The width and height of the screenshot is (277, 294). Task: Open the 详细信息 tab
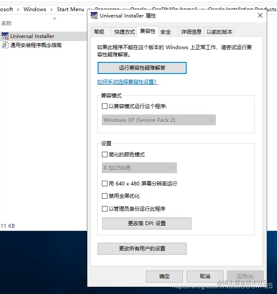(x=191, y=32)
